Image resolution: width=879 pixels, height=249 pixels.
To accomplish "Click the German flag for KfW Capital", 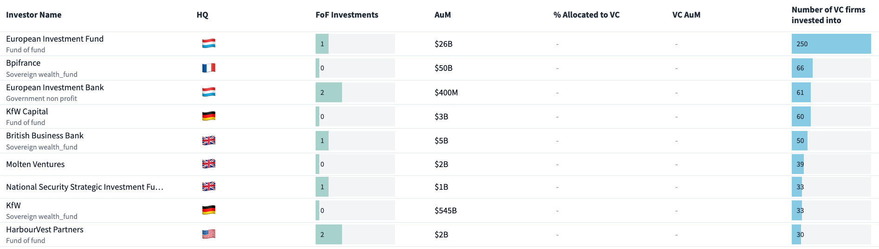I will coord(209,116).
